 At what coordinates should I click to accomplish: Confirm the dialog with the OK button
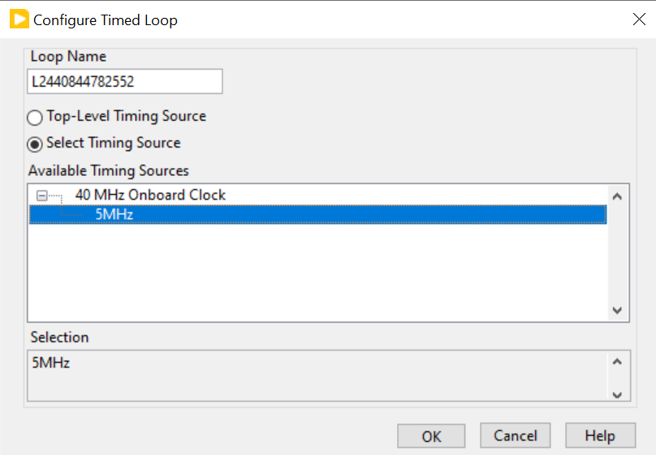431,436
